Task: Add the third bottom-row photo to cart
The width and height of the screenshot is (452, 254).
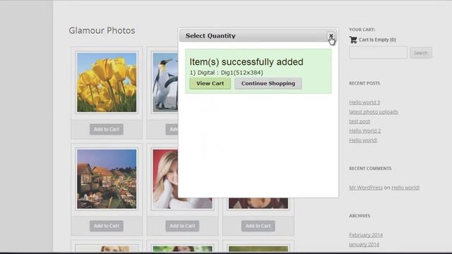Action: 258,226
